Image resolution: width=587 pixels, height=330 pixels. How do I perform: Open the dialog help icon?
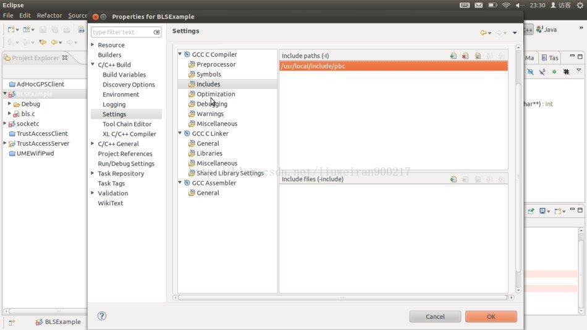(x=102, y=316)
